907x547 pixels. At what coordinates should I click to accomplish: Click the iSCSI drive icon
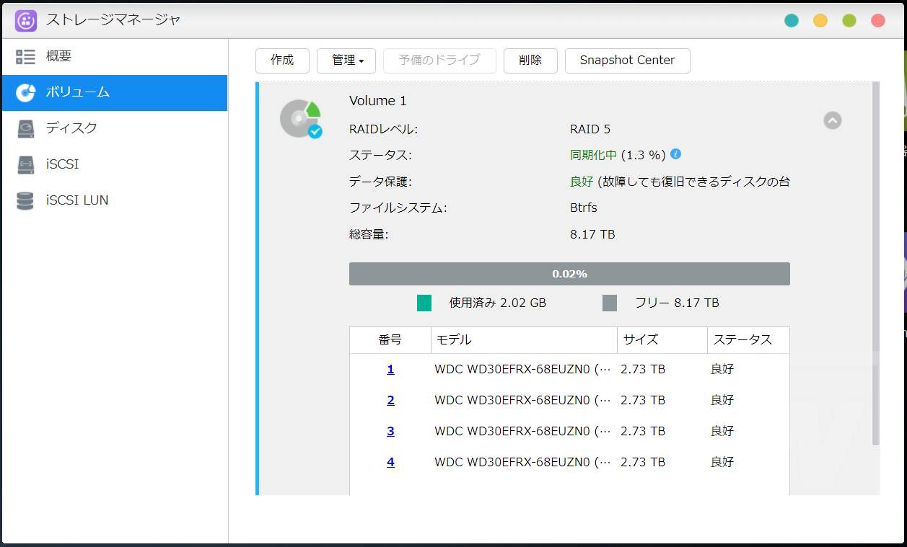[x=26, y=164]
